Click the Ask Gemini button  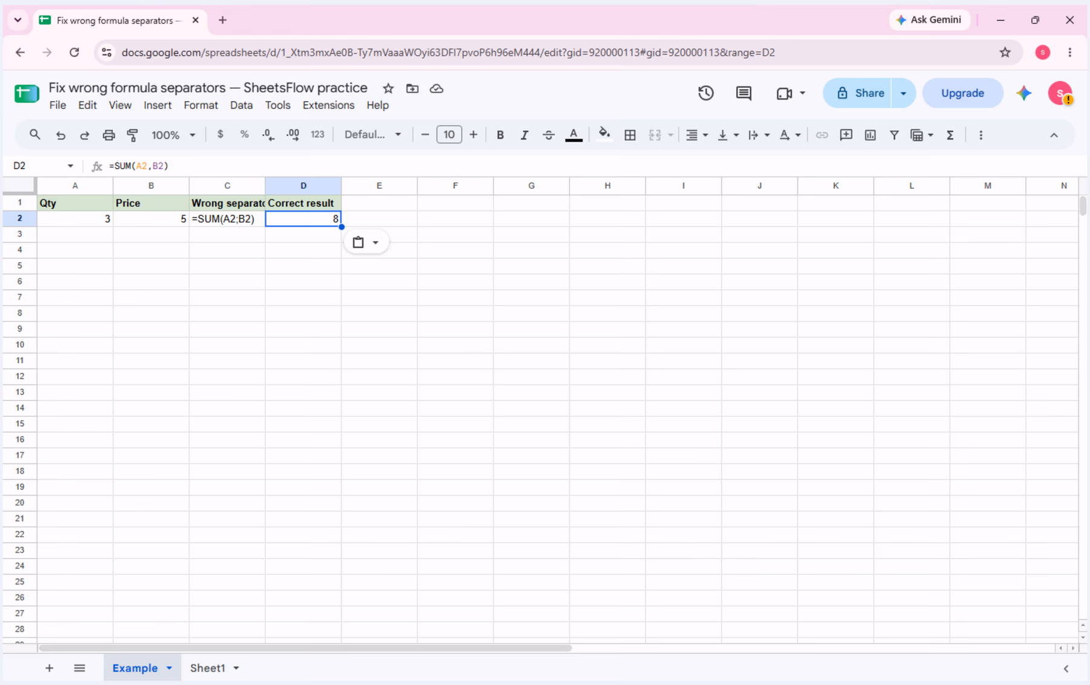point(929,20)
